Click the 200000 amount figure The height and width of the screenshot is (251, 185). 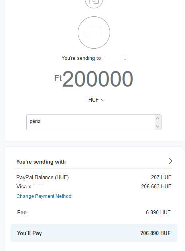(x=98, y=79)
